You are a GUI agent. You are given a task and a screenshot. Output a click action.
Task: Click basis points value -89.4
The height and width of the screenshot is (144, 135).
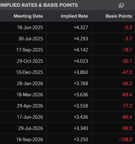(127, 117)
